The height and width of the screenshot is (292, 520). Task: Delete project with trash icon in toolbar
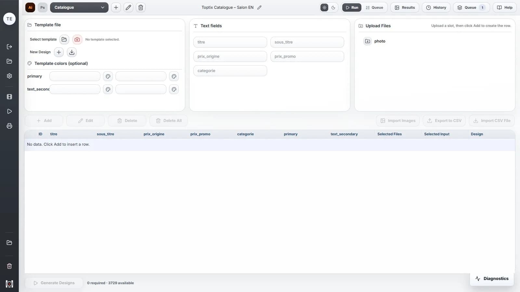click(141, 7)
